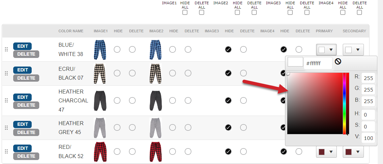Check the IMAGE4 Delete All checkbox
383x164 pixels.
[359, 13]
